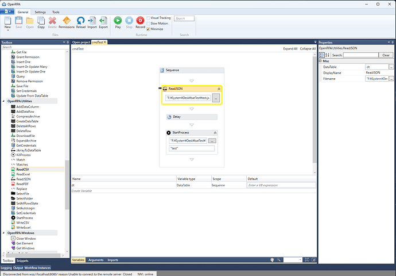Click StartProcess file browse button

[x=212, y=141]
